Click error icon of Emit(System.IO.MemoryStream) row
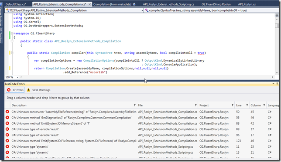This screenshot has height=162, width=281. 7,123
